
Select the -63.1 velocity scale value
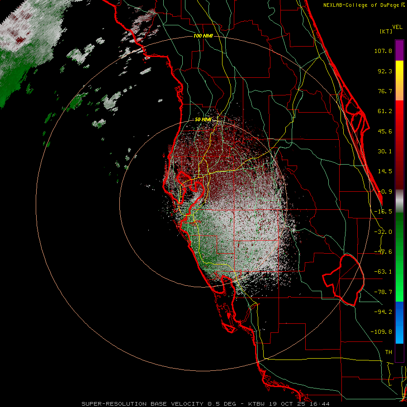click(x=383, y=272)
